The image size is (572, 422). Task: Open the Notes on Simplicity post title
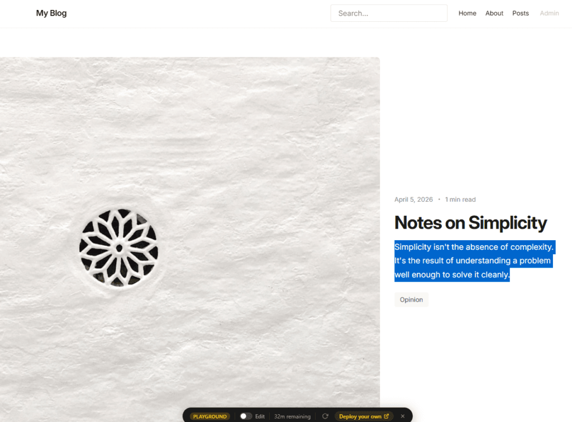[x=470, y=223]
